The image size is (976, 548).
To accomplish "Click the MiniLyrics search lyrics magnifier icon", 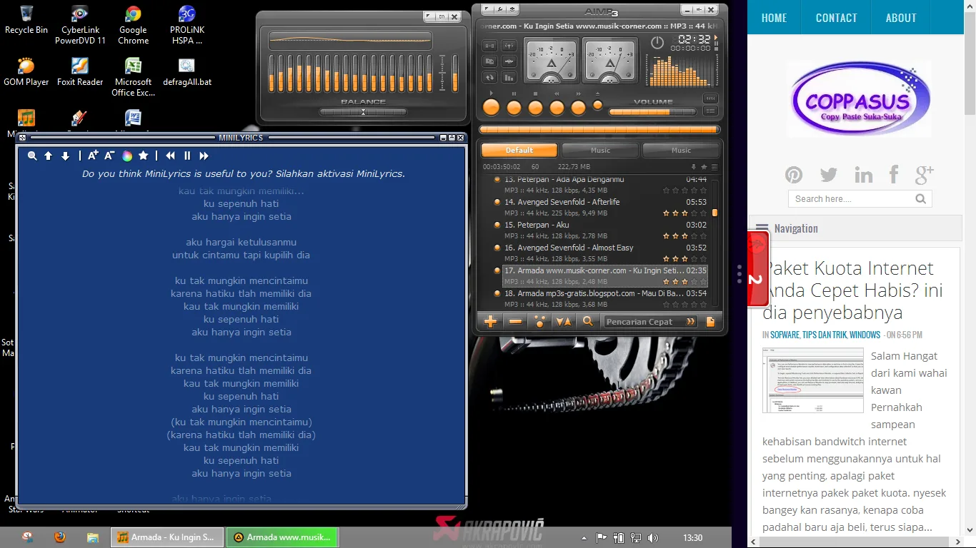I will [x=32, y=156].
